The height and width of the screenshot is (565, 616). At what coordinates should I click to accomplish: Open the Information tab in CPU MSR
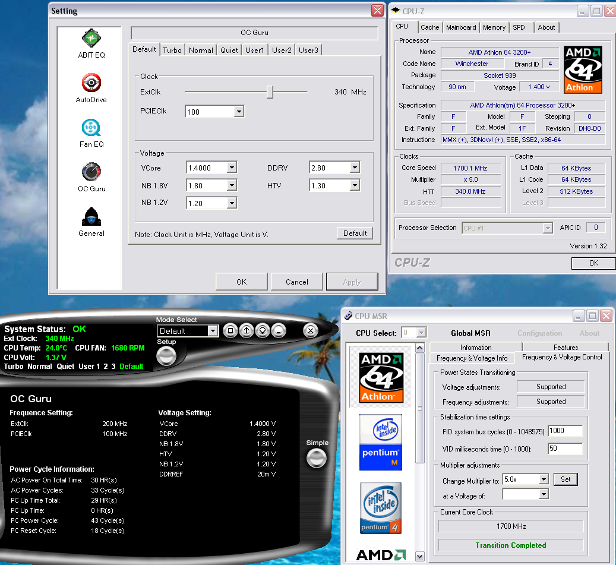click(x=476, y=348)
